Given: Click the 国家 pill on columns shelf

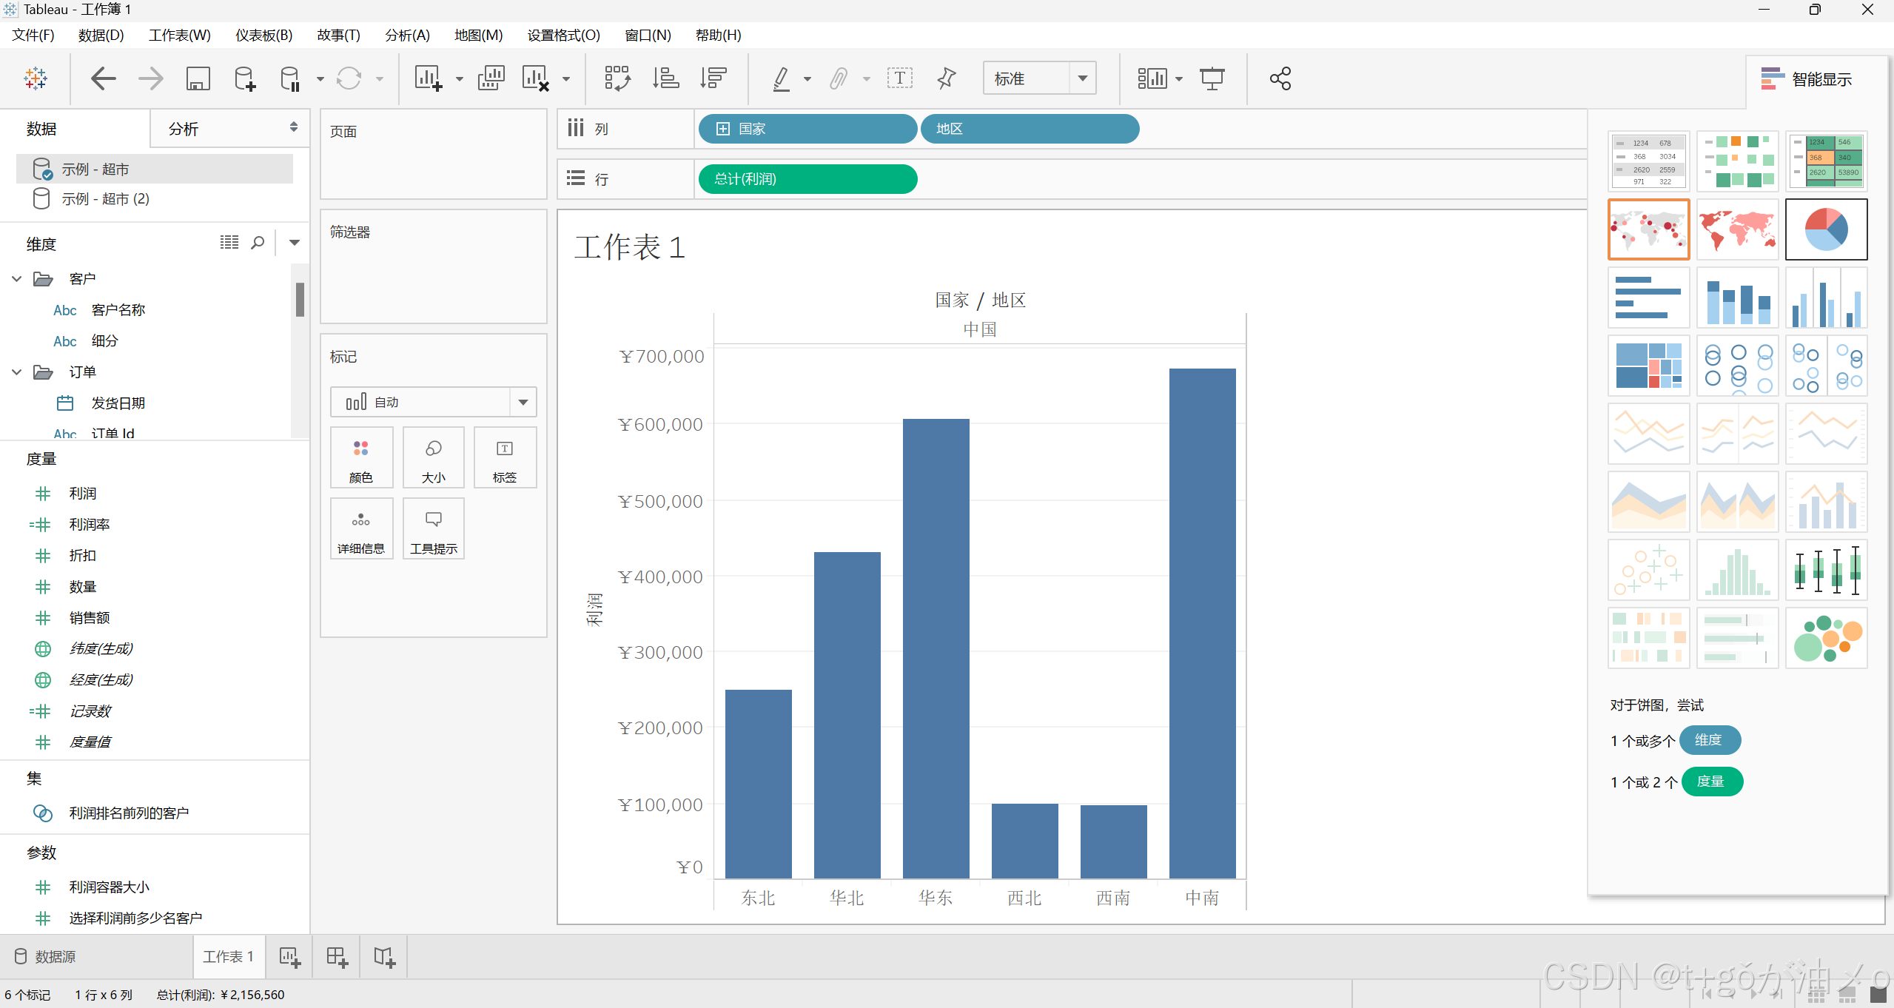Looking at the screenshot, I should (807, 129).
